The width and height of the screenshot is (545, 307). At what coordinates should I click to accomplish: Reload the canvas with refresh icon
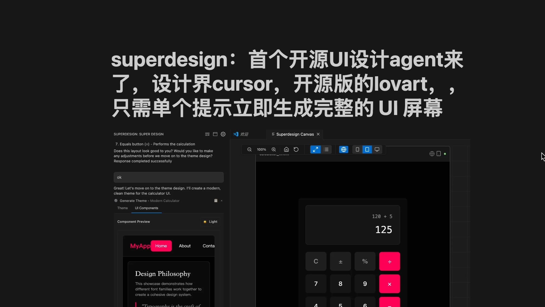[296, 149]
